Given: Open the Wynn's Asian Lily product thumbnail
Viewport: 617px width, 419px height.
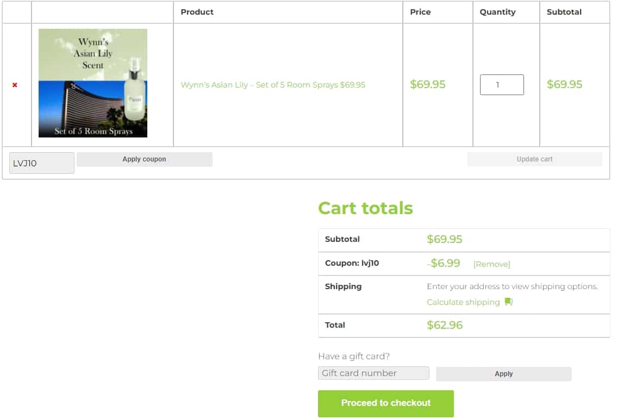Looking at the screenshot, I should tap(93, 83).
